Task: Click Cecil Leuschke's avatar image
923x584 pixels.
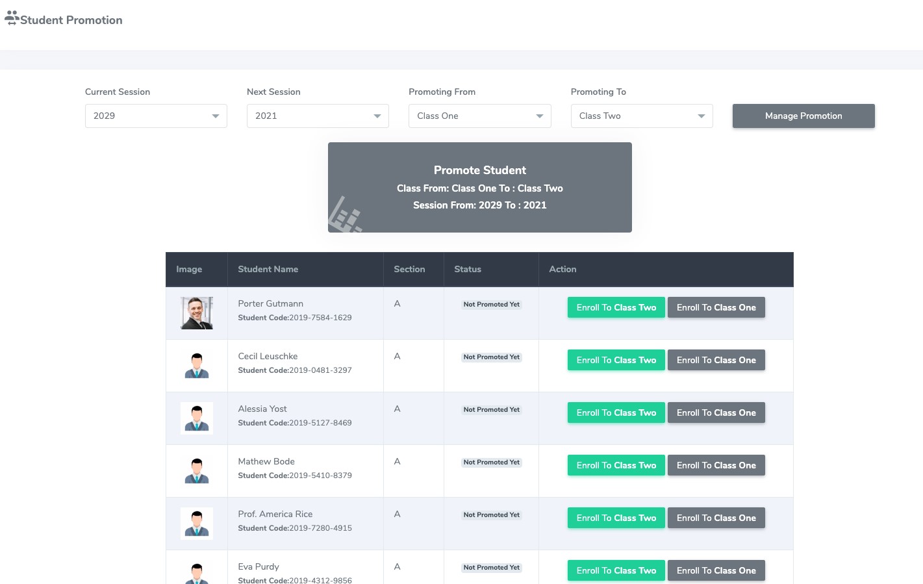Action: tap(197, 366)
